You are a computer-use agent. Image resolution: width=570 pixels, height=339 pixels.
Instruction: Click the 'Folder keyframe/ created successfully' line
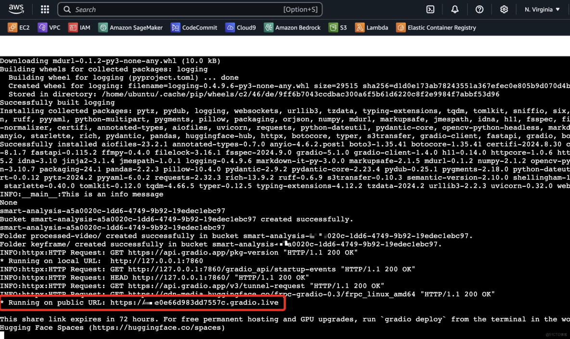(x=221, y=244)
